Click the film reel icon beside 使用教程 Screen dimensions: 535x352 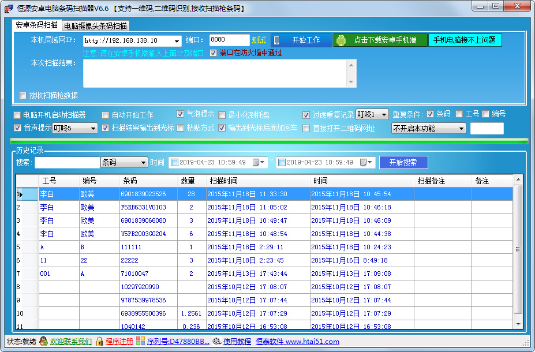point(216,340)
